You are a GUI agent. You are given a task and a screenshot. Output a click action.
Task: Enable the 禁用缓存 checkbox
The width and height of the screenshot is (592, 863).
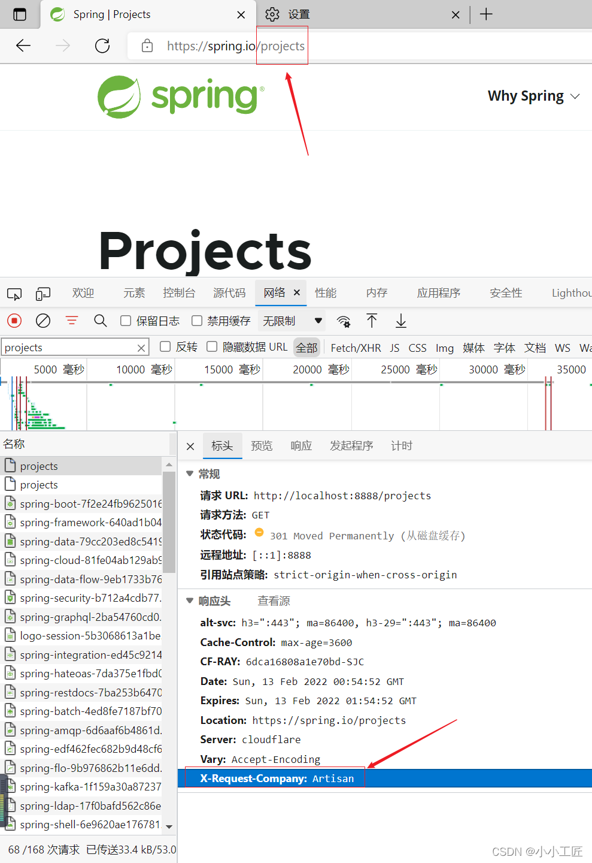click(197, 321)
